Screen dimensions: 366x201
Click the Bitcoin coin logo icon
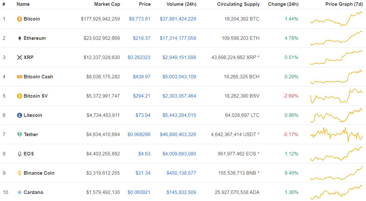[x=20, y=19]
